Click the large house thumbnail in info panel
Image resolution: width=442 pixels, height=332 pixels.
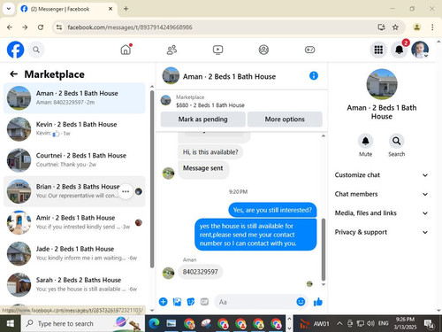pyautogui.click(x=382, y=84)
